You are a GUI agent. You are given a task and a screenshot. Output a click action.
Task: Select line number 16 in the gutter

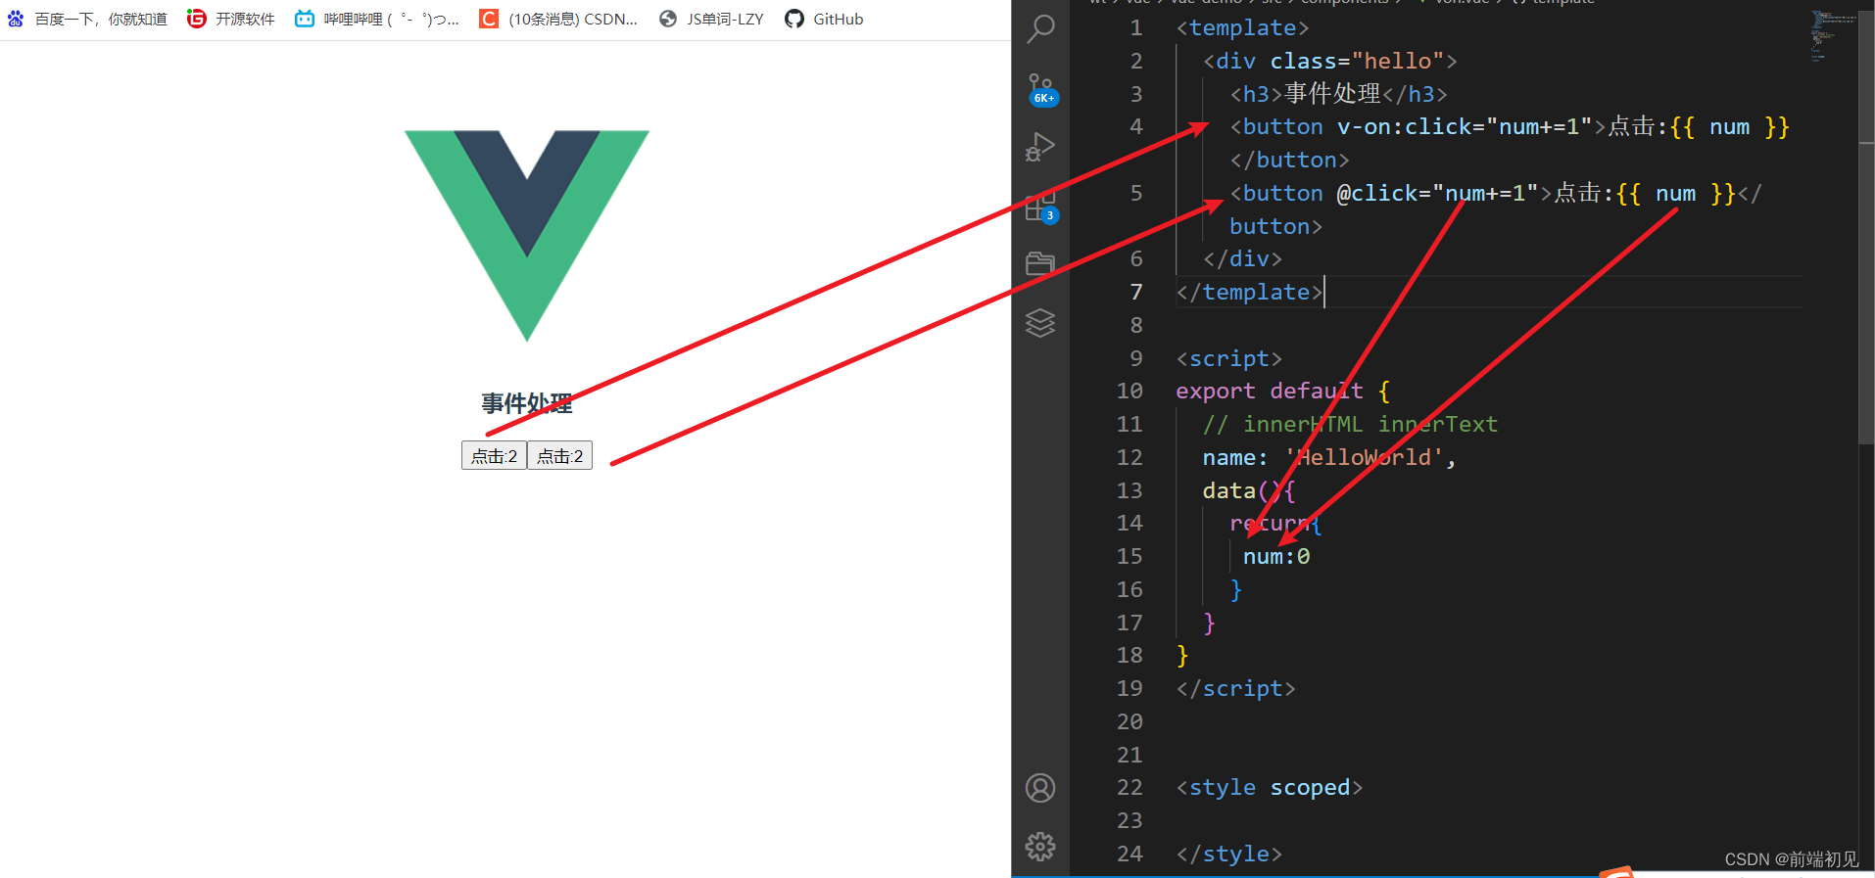[x=1130, y=590]
